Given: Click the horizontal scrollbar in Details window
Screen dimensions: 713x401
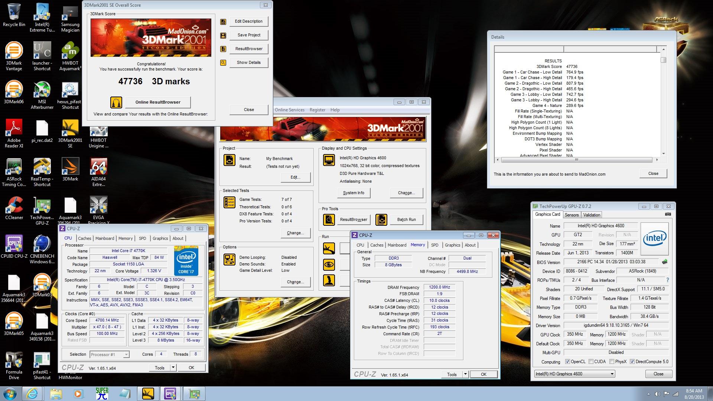Looking at the screenshot, I should [577, 160].
